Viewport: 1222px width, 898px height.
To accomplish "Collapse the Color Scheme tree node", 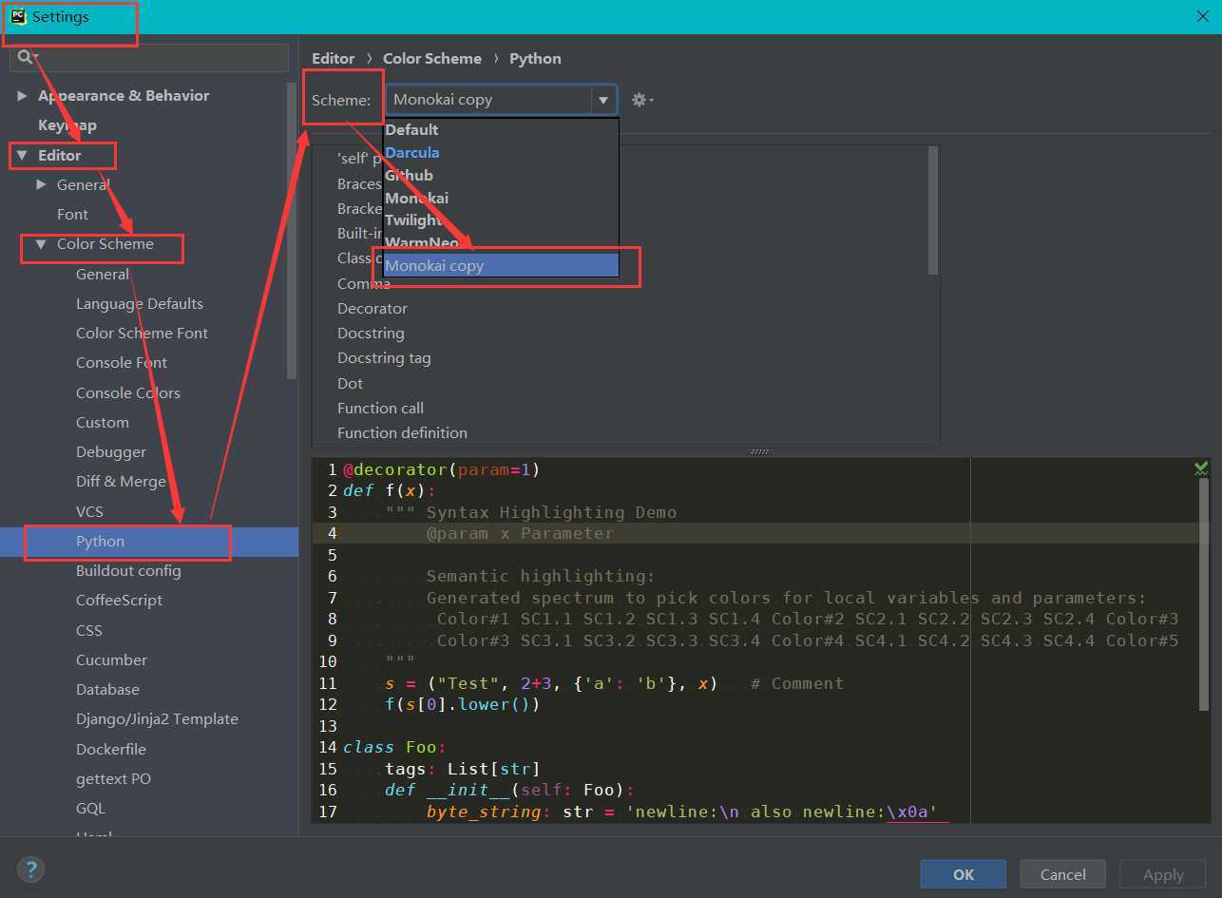I will [41, 244].
